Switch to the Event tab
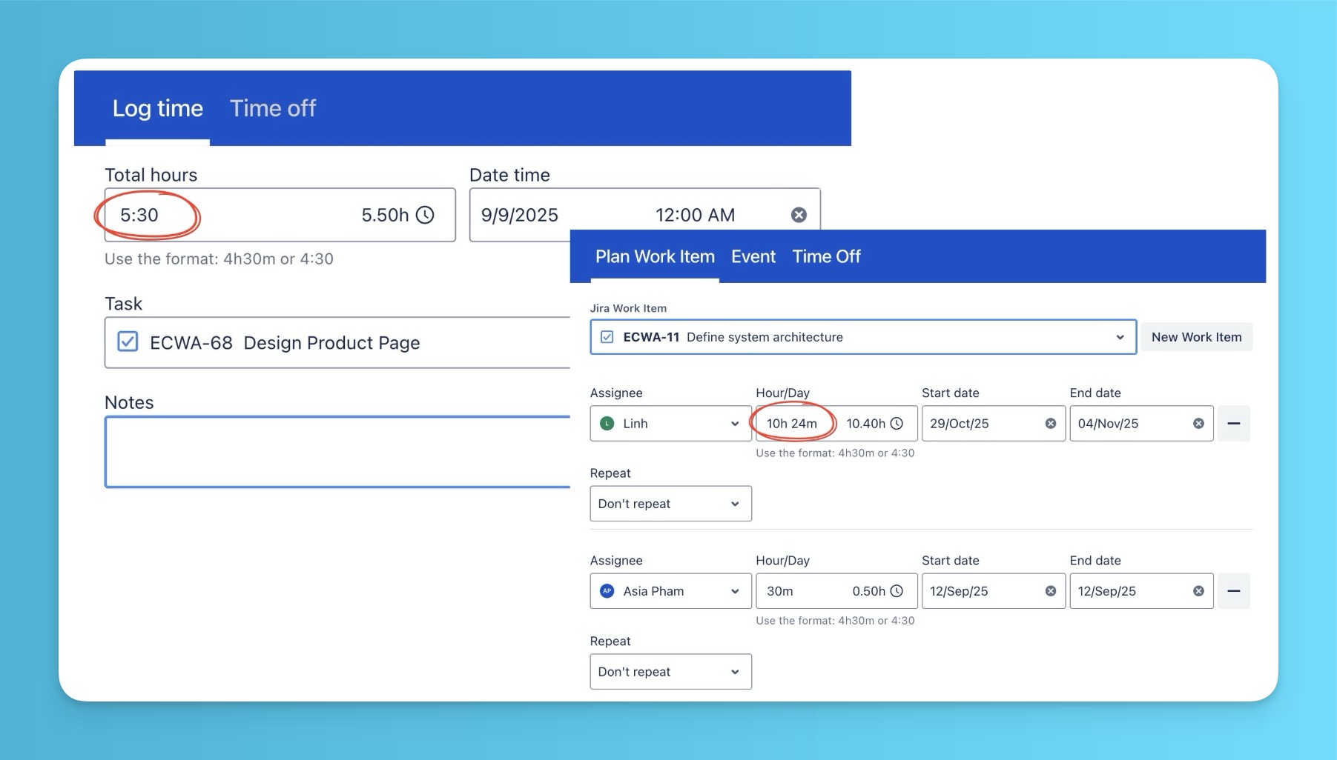The image size is (1337, 760). click(753, 257)
